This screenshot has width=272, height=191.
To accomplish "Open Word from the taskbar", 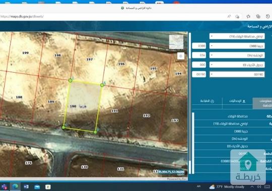I will pos(26,186).
